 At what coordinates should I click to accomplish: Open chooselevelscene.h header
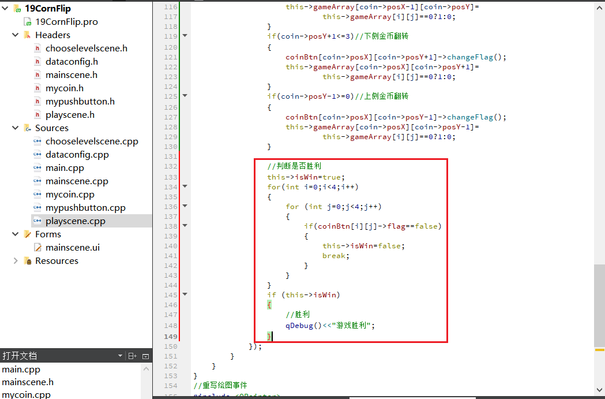pos(86,49)
